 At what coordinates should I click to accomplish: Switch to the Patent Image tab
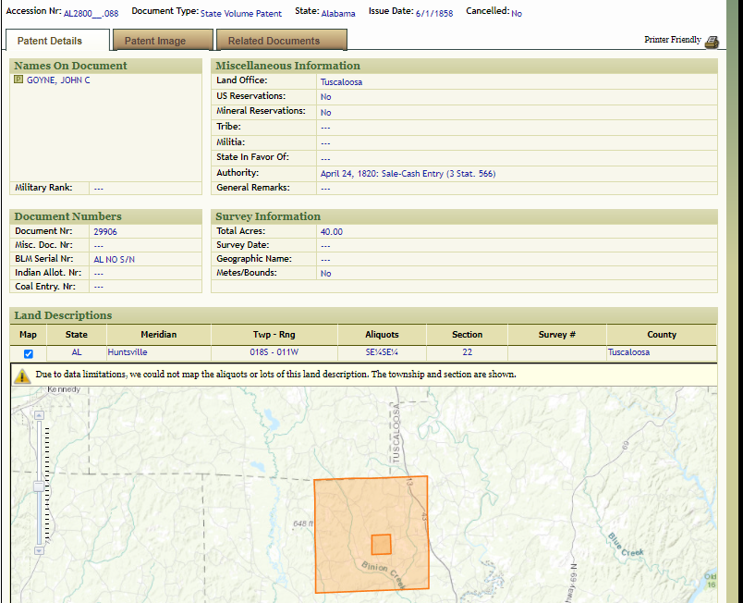tap(155, 41)
